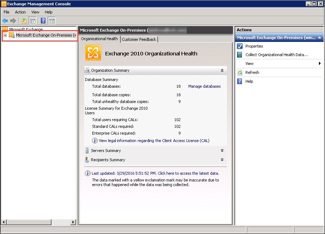Viewport: 325px width, 234px height.
Task: Toggle the Show/Hide Action Pane toolbar icon
Action: [52, 21]
